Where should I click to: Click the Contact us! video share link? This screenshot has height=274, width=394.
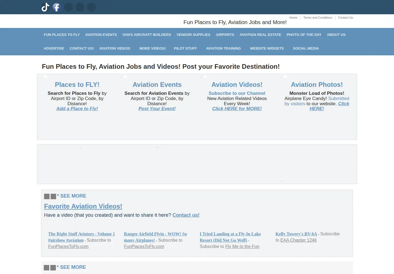186,215
